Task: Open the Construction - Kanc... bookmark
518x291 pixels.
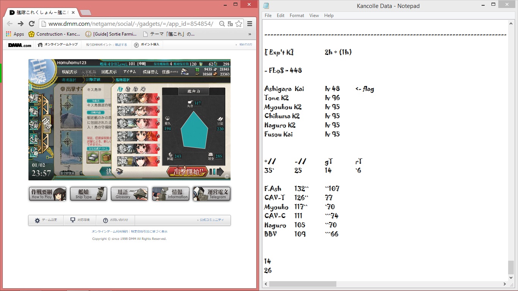Action: 54,34
